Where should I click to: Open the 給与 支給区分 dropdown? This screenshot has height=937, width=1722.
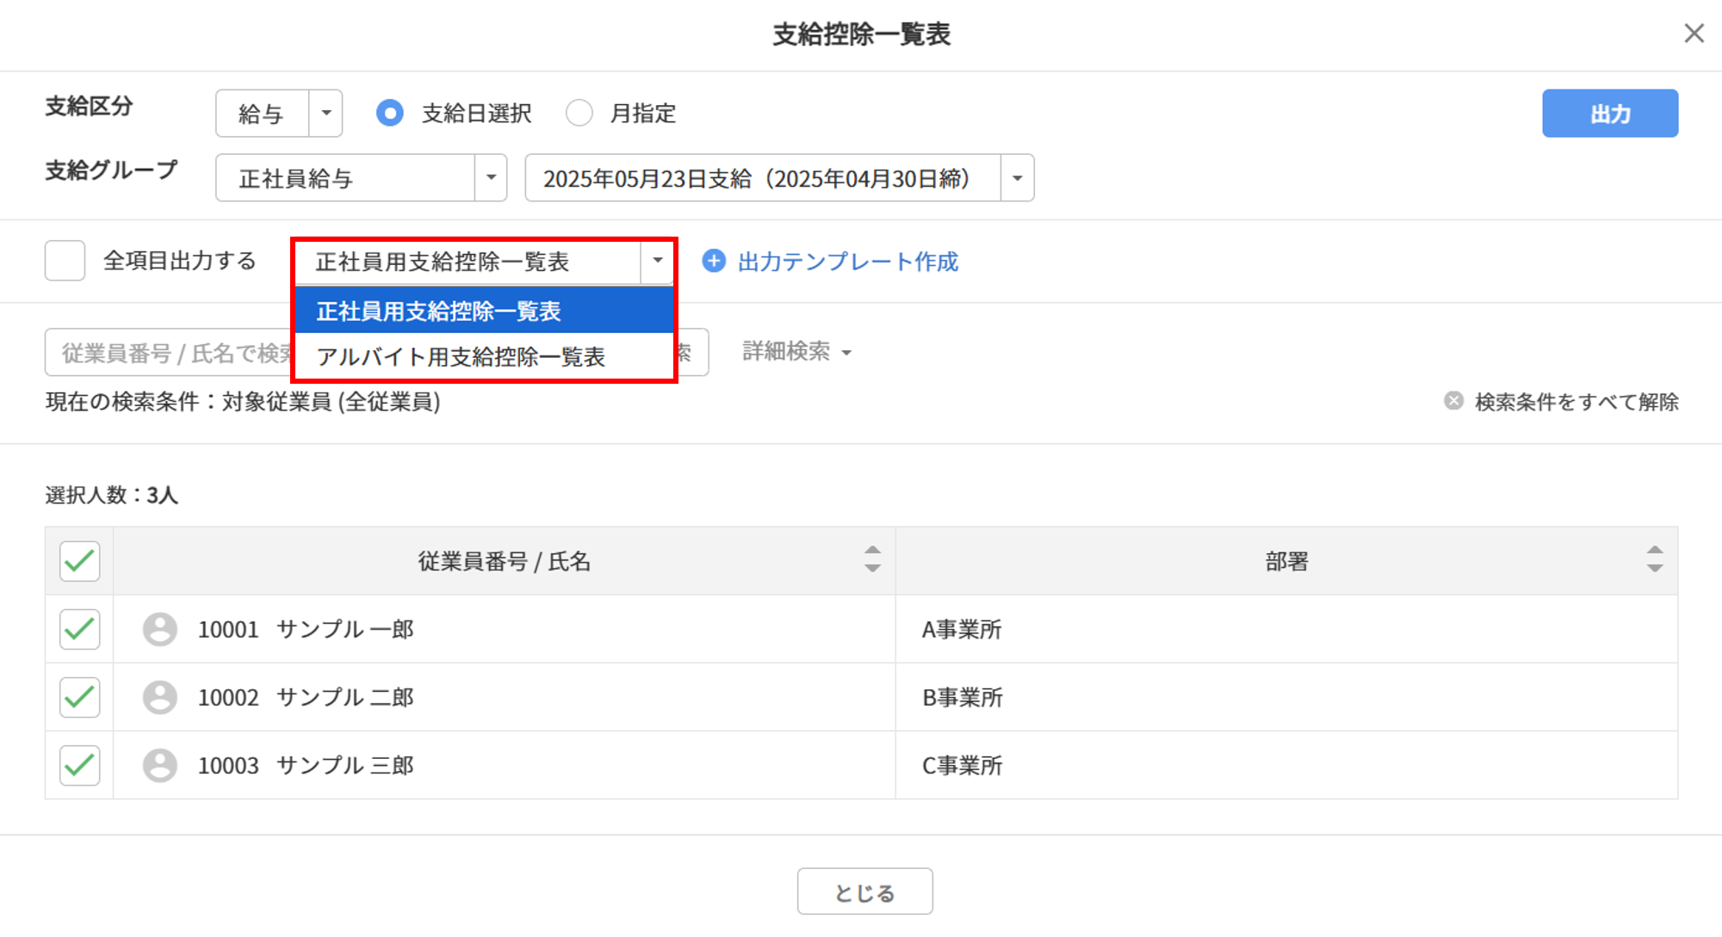coord(279,113)
